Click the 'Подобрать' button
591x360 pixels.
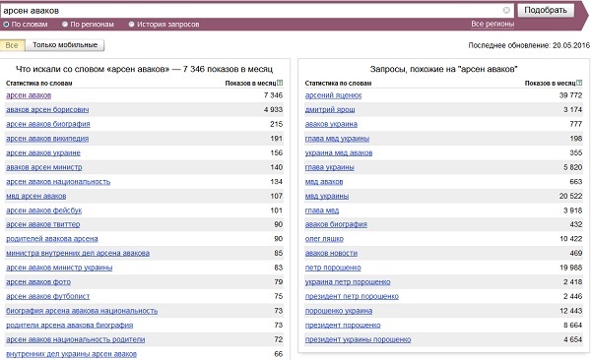coord(546,10)
